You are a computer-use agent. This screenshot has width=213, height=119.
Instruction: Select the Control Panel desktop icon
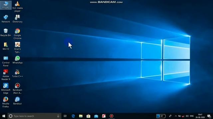(6, 61)
